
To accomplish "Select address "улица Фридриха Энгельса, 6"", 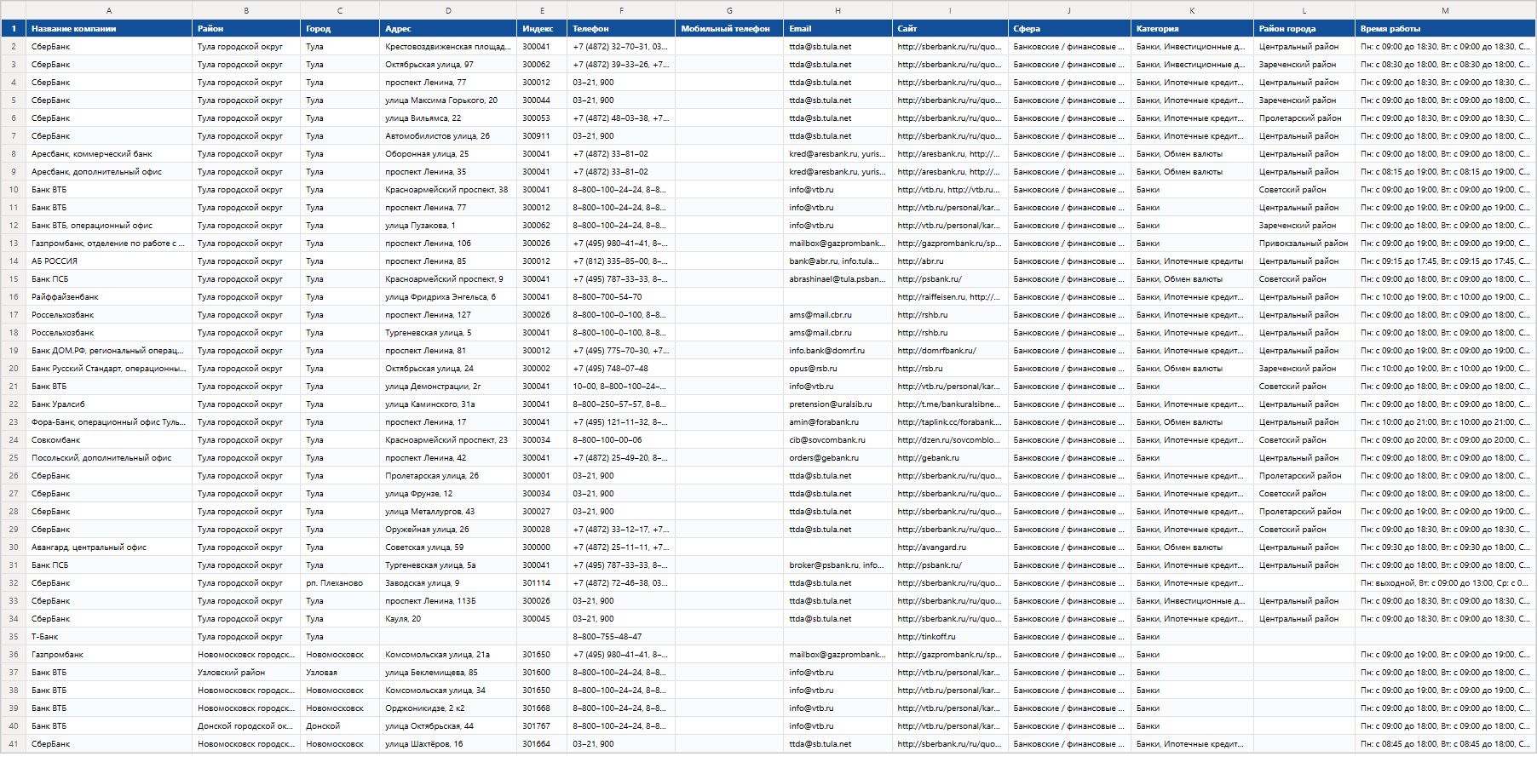I will 448,297.
